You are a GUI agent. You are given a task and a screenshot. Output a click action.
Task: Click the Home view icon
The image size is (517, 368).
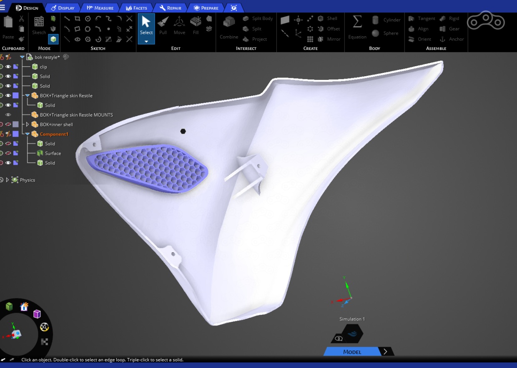pyautogui.click(x=24, y=307)
